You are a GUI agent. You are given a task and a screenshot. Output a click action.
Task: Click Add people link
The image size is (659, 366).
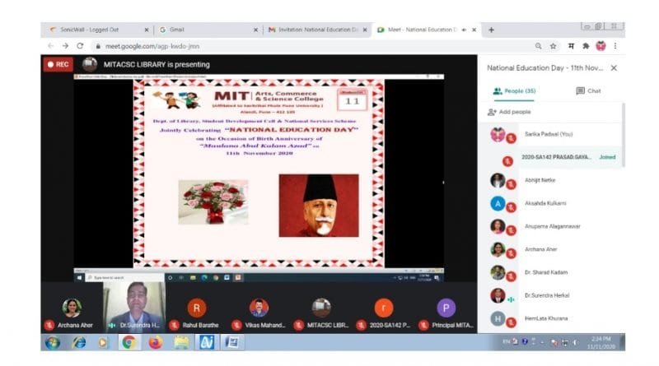coord(509,112)
